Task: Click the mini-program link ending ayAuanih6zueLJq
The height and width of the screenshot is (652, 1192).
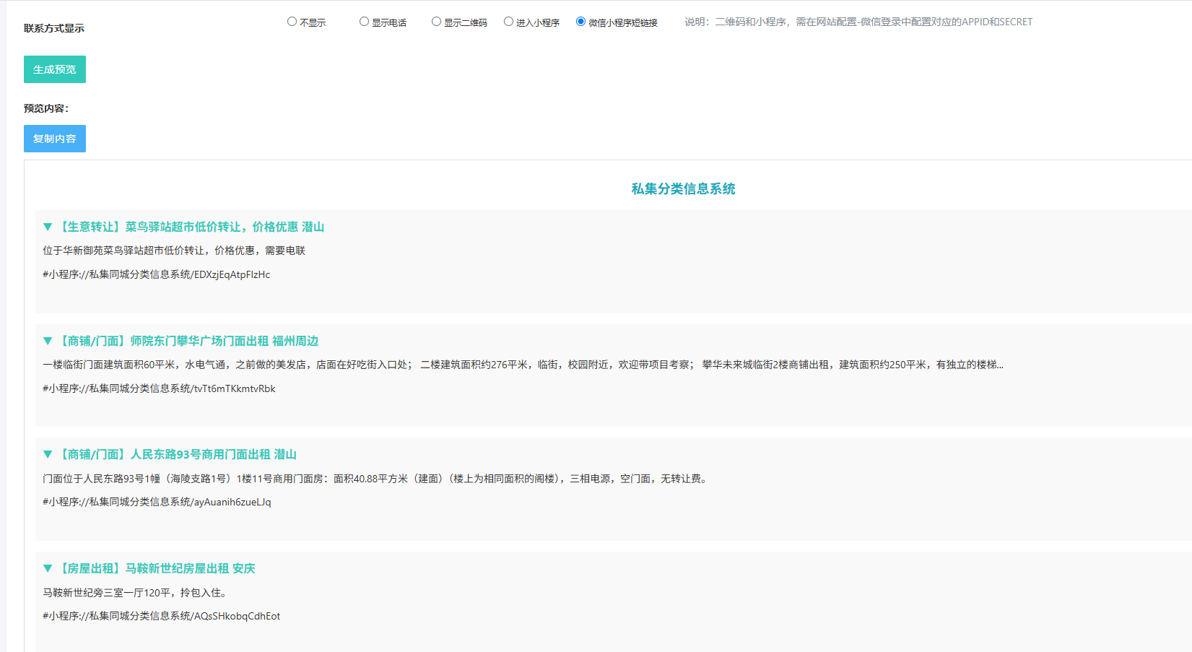Action: click(157, 502)
